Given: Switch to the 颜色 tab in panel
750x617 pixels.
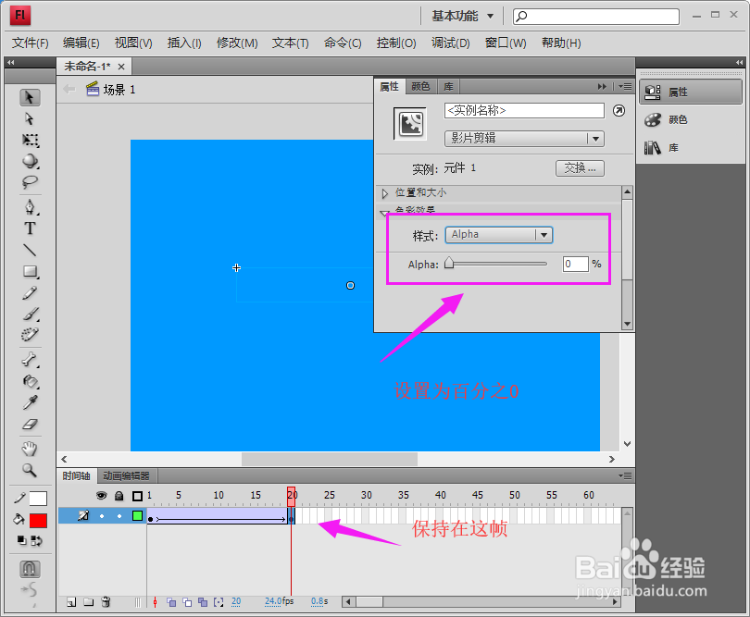Looking at the screenshot, I should pos(420,87).
